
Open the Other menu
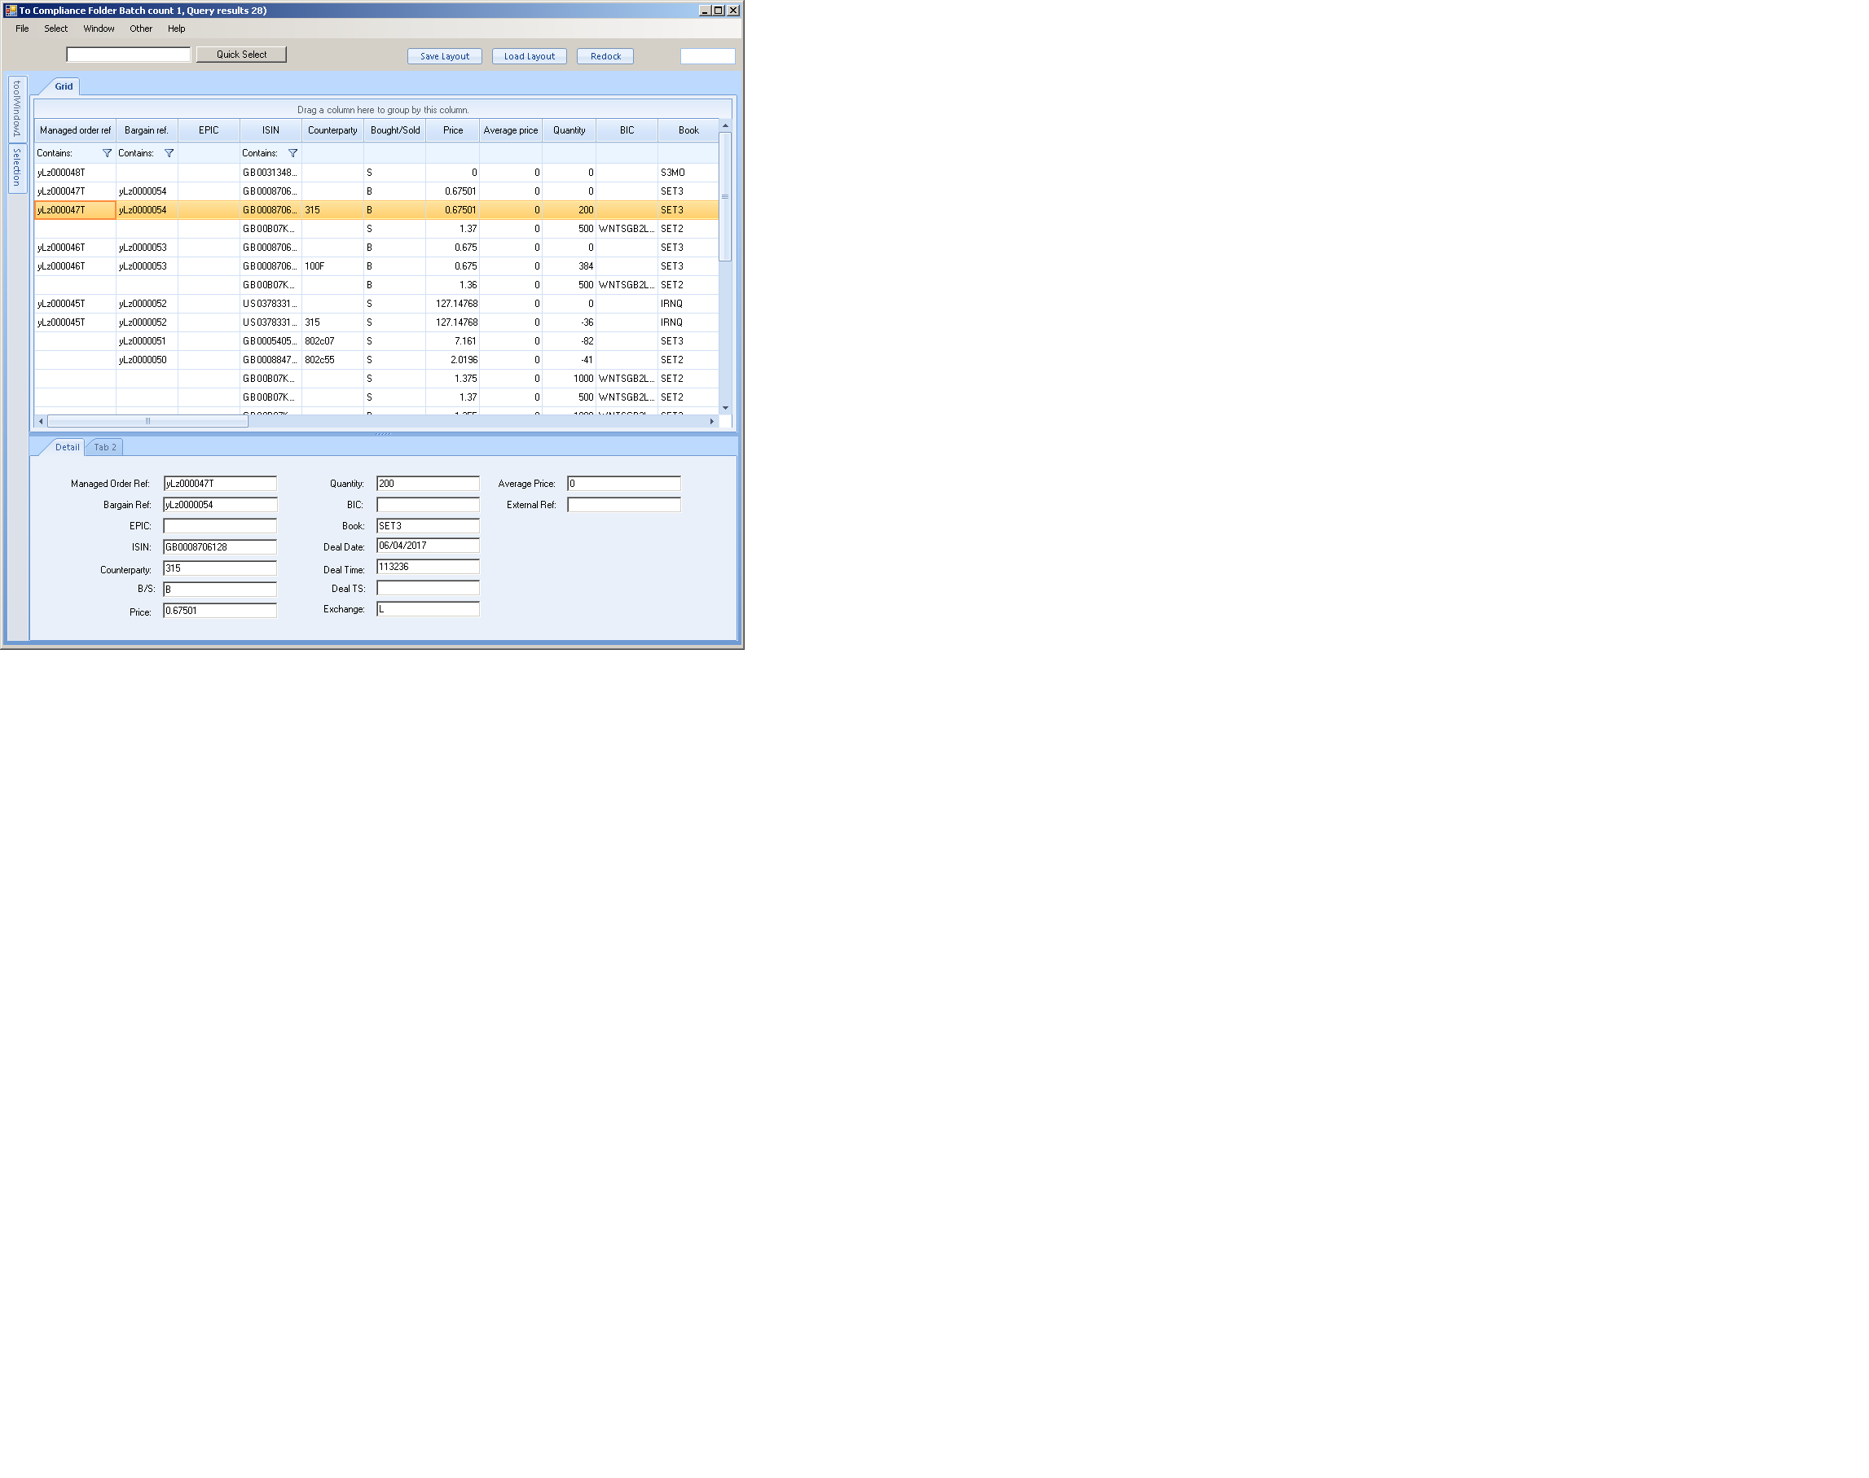pos(140,29)
